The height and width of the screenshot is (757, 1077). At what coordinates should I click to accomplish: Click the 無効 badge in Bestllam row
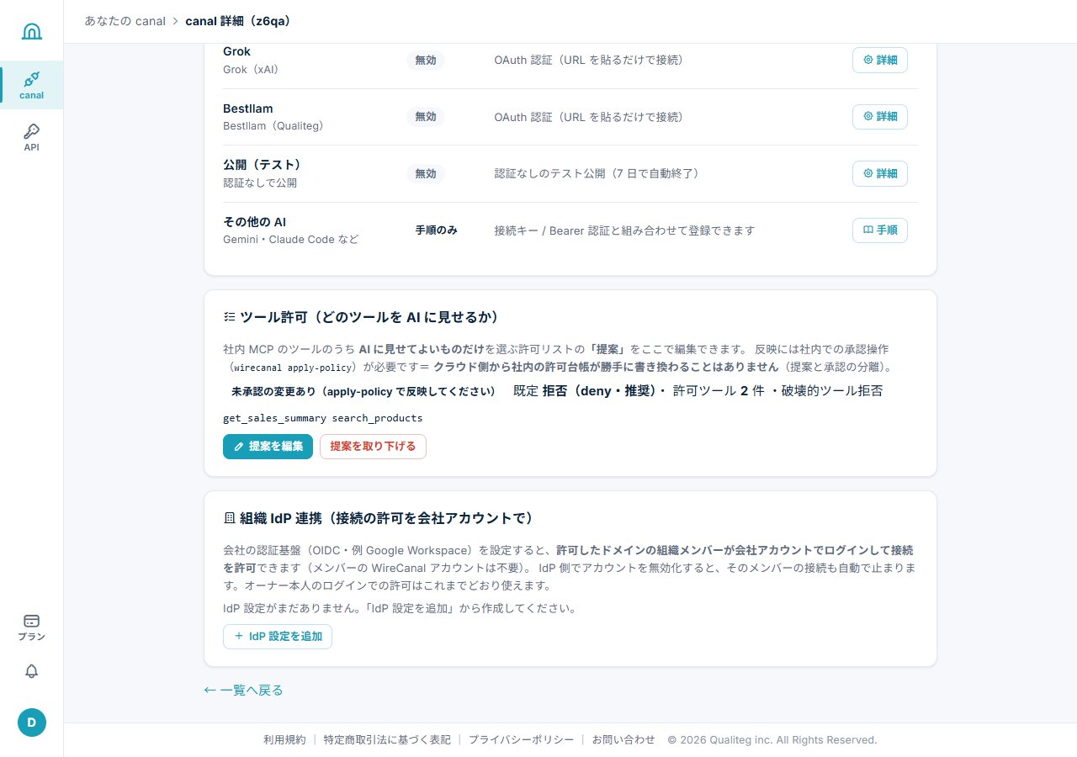[426, 117]
